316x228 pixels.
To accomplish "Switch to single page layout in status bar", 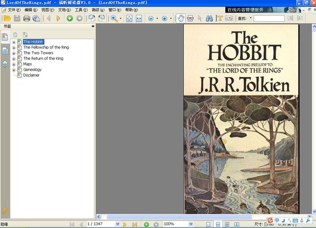I will coord(208,224).
